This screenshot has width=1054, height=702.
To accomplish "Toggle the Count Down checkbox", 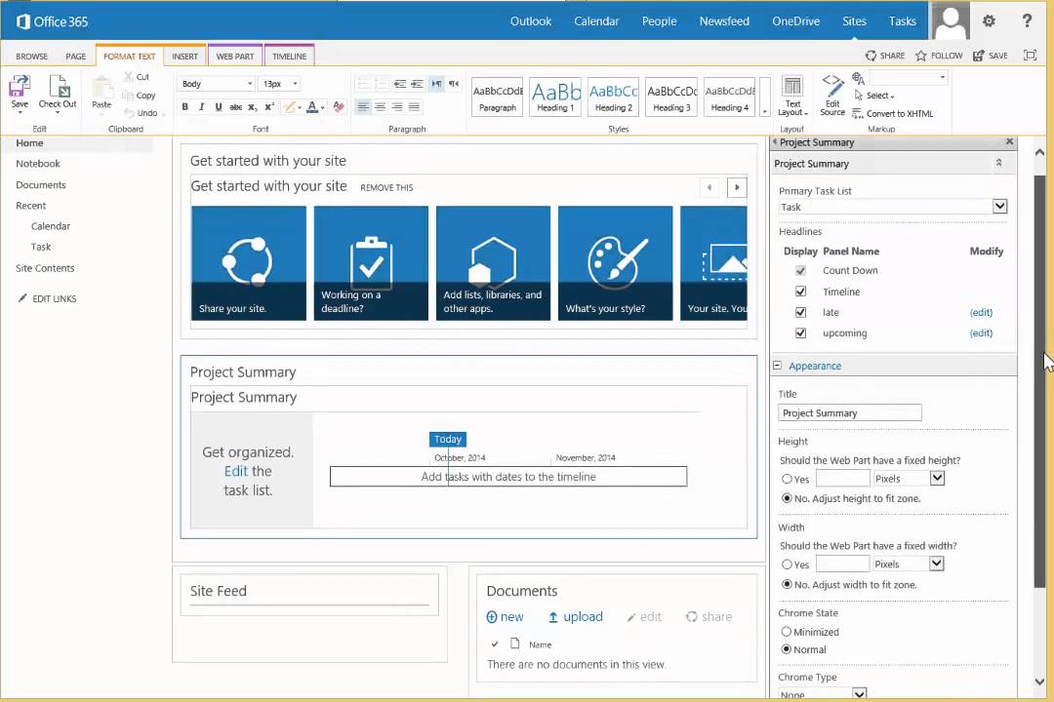I will pyautogui.click(x=800, y=271).
